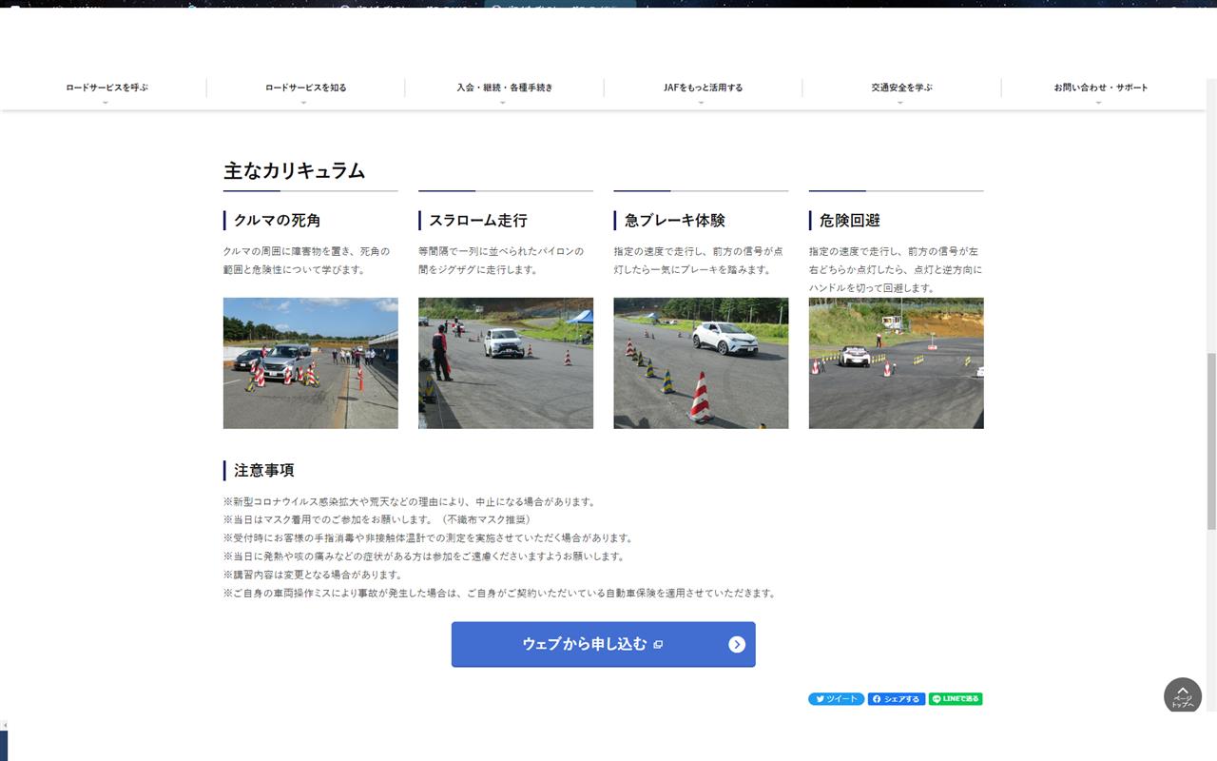The height and width of the screenshot is (761, 1217).
Task: Click the クルマの死角 heading
Action: point(277,221)
